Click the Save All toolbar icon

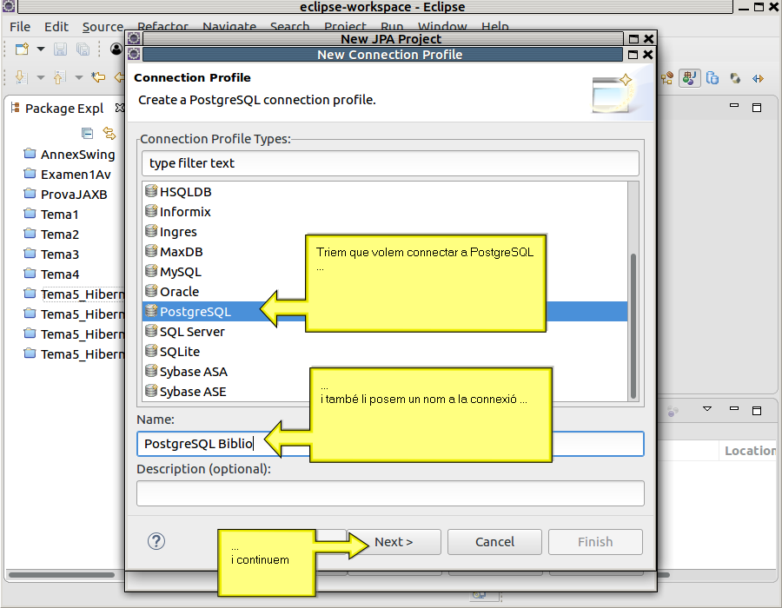pos(83,49)
